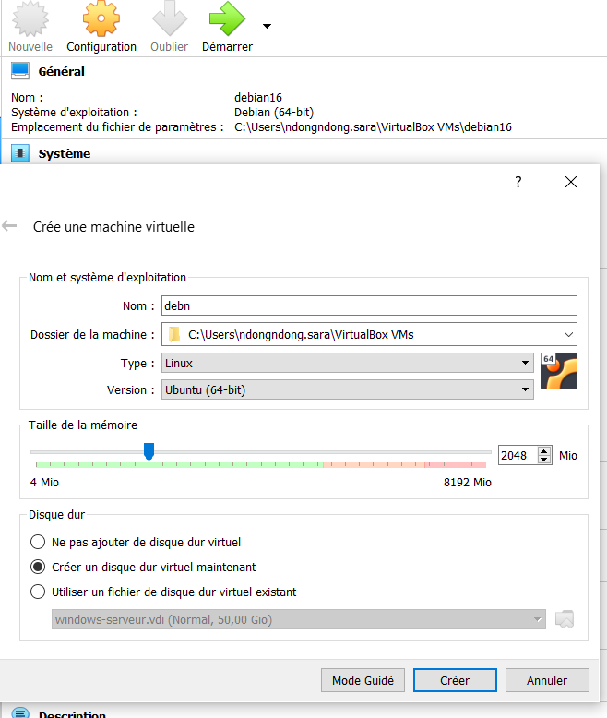Viewport: 607px width, 718px height.
Task: Open the Version dropdown showing Ubuntu (64-bit)
Action: click(x=348, y=389)
